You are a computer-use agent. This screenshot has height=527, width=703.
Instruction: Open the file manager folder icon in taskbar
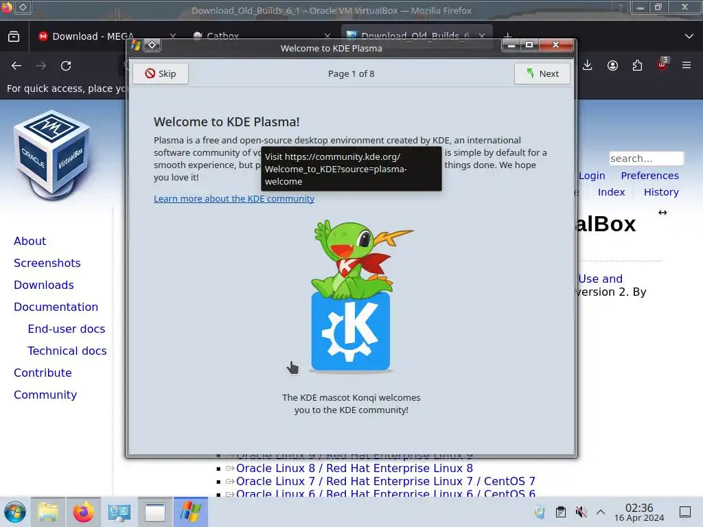click(x=48, y=512)
